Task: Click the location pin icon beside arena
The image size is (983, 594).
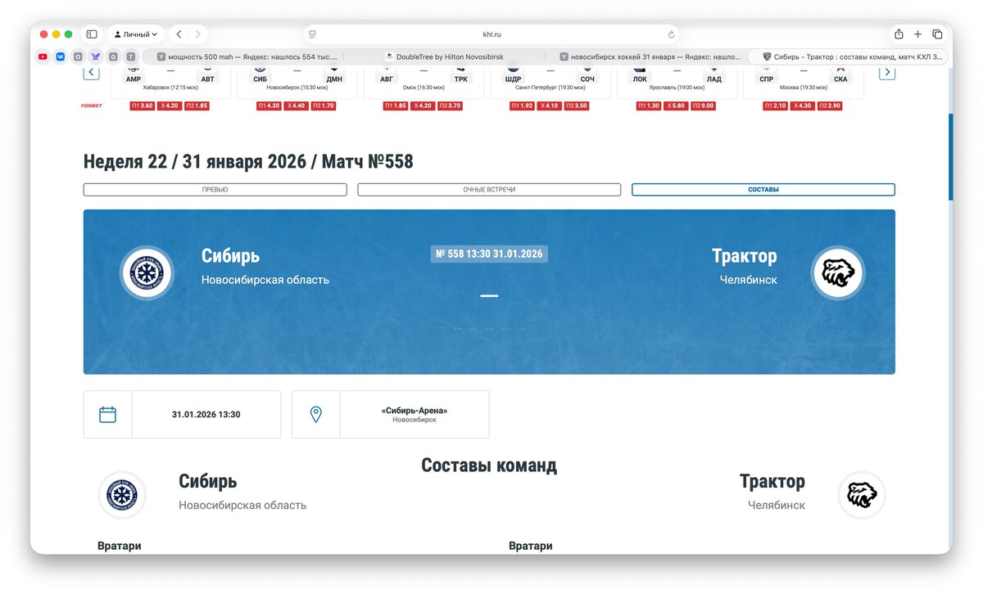Action: [316, 415]
